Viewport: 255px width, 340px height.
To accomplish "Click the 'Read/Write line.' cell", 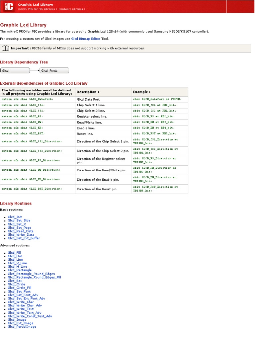I will [104, 123].
